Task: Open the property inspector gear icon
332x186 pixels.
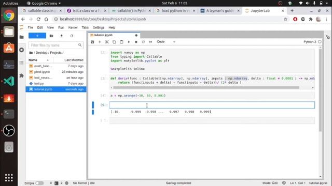Action: click(328, 37)
